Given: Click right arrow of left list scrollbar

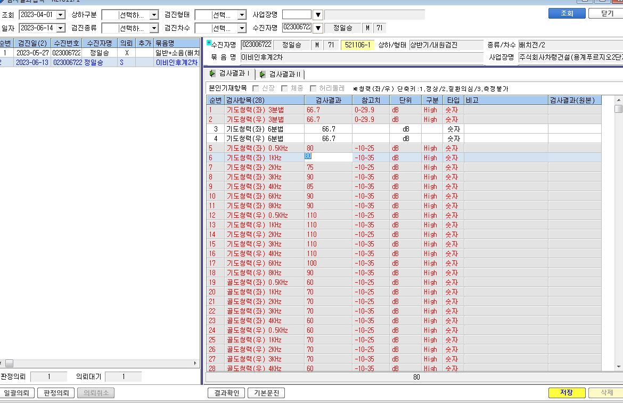Looking at the screenshot, I should pyautogui.click(x=195, y=363).
